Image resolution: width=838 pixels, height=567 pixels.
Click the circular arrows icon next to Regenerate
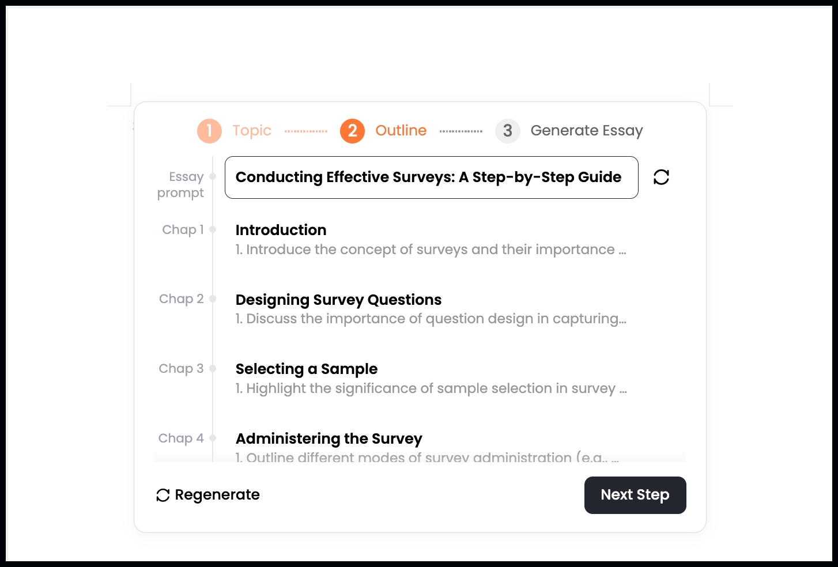pos(163,495)
